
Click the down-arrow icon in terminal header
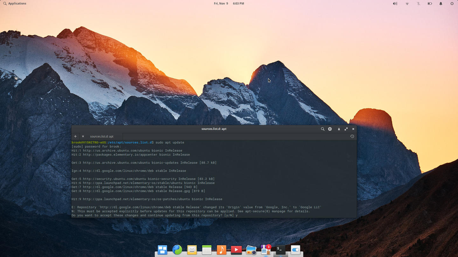pos(339,129)
